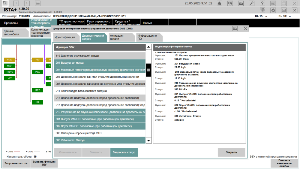Select 211 Температура всасываемого воздуха
The height and width of the screenshot is (169, 300).
click(100, 91)
